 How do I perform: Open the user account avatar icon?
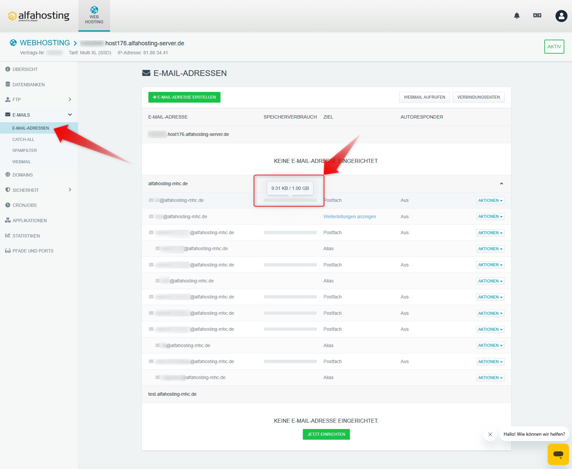click(561, 16)
